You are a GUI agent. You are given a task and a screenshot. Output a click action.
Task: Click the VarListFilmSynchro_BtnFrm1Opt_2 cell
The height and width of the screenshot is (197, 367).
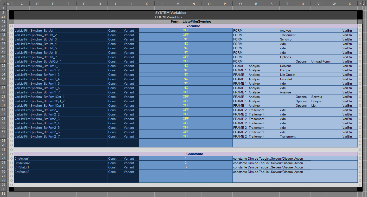(61, 101)
